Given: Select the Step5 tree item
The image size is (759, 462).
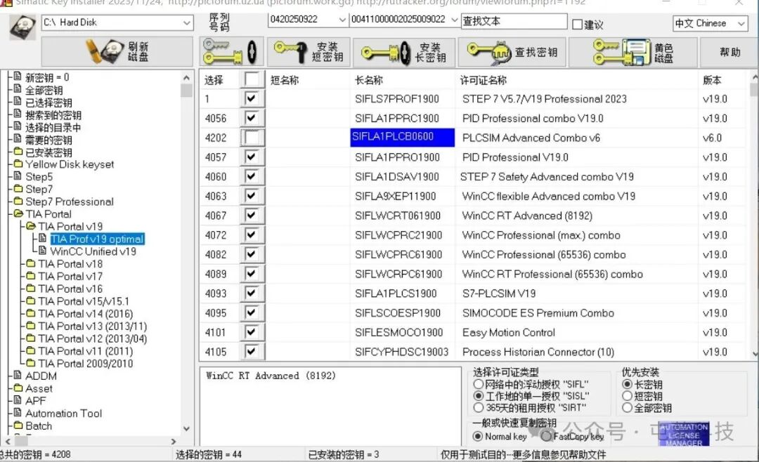Looking at the screenshot, I should [x=39, y=176].
